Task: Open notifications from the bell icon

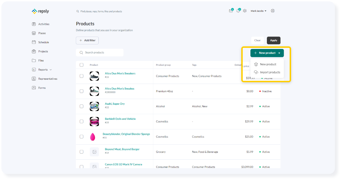Action: point(238,10)
